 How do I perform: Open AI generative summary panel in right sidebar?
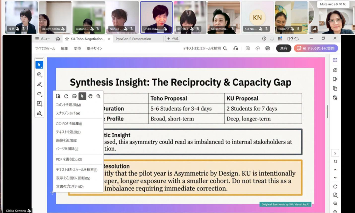(x=335, y=60)
